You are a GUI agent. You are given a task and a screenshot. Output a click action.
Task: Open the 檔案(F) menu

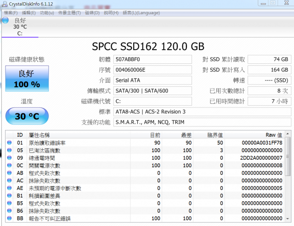(x=11, y=13)
